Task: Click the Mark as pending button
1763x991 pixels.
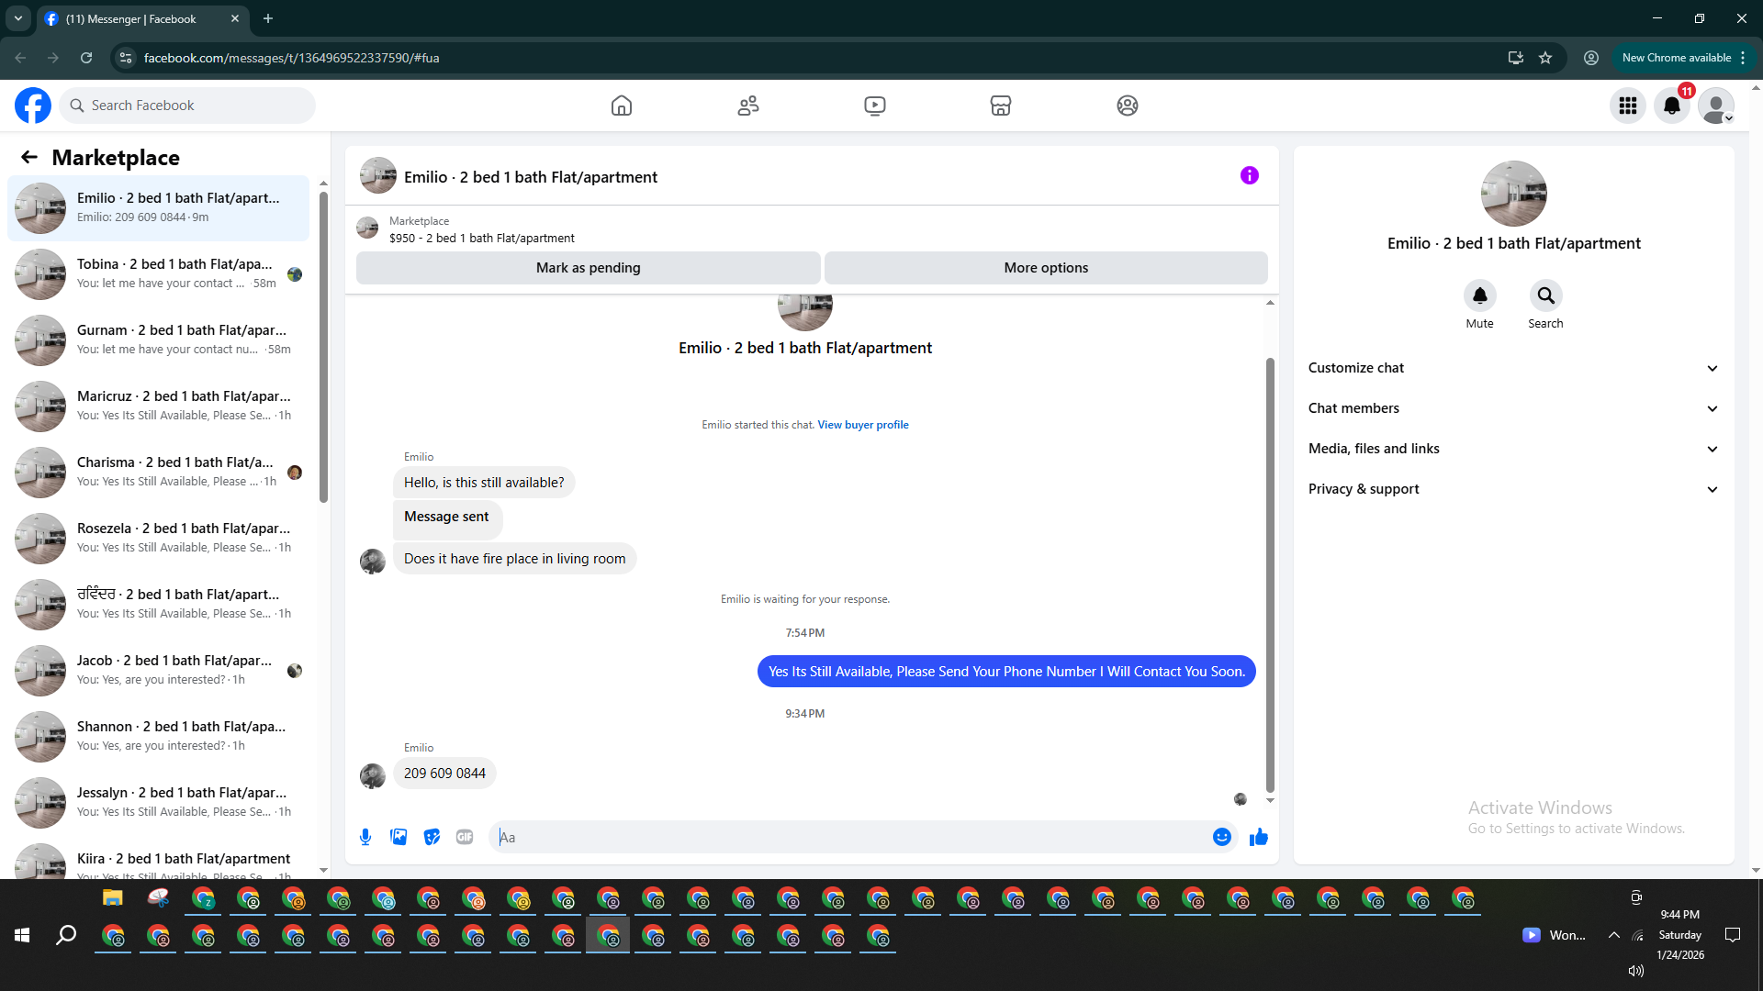Action: coord(588,268)
